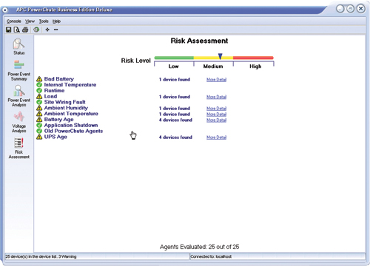
Task: Select the UPS Age label
Action: (x=55, y=137)
